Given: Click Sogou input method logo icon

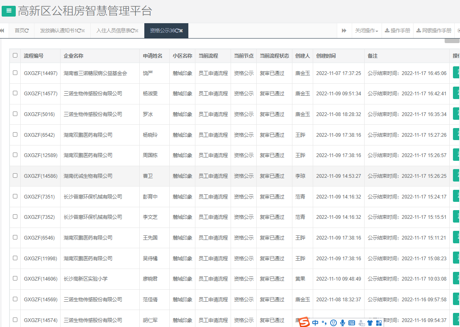Looking at the screenshot, I should (304, 322).
